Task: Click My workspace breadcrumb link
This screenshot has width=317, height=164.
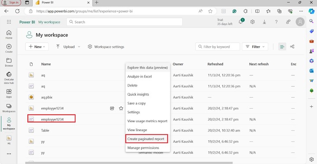Action: 49,22
